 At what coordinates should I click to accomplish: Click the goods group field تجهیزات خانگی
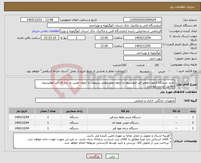[x=105, y=100]
